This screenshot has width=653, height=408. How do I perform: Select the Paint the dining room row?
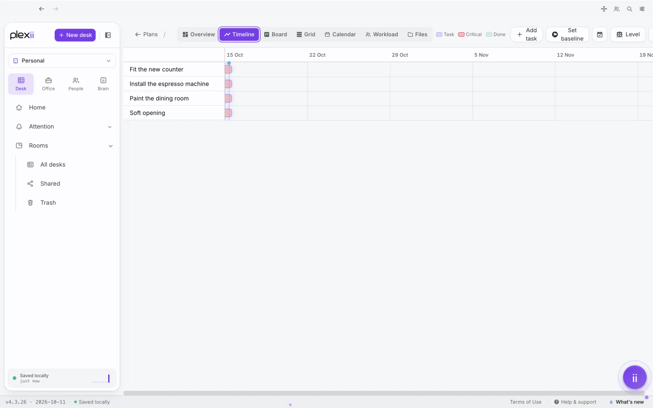(x=174, y=98)
